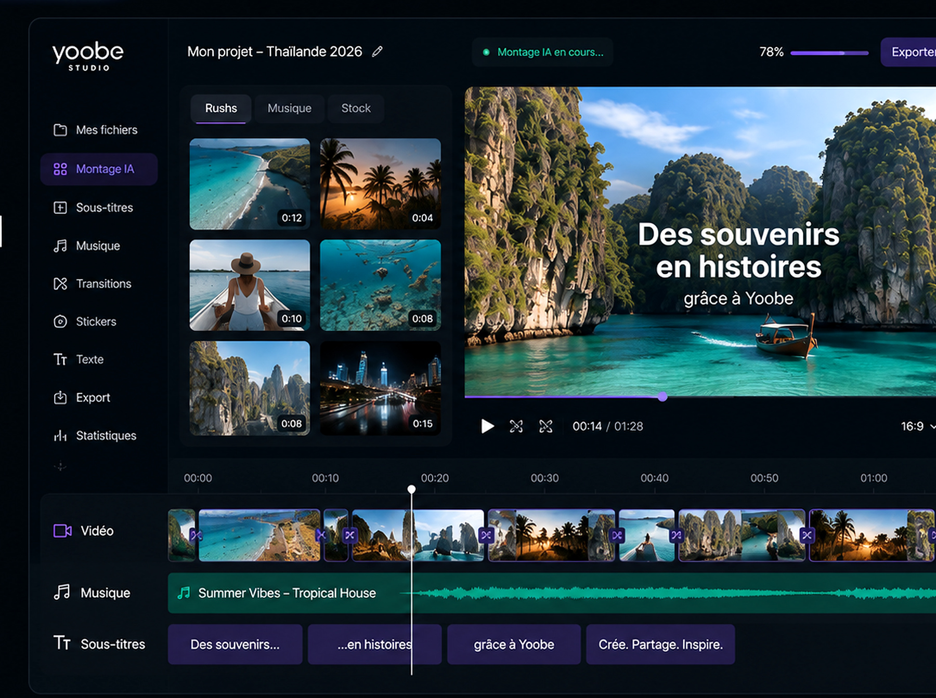This screenshot has width=936, height=698.
Task: Click the grid icon beside Montage IA
Action: (x=60, y=169)
